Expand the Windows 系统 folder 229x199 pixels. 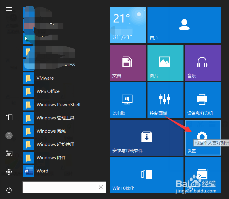pos(64,131)
